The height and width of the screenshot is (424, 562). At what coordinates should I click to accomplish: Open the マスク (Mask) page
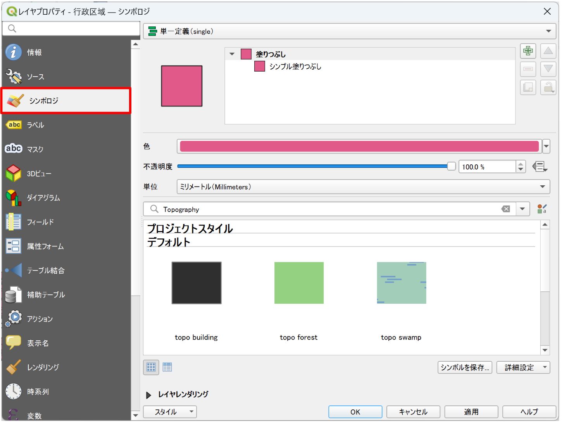[66, 149]
